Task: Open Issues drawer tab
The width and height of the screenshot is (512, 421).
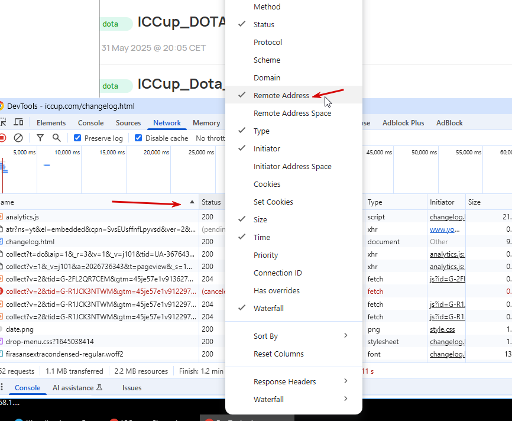Action: point(132,388)
